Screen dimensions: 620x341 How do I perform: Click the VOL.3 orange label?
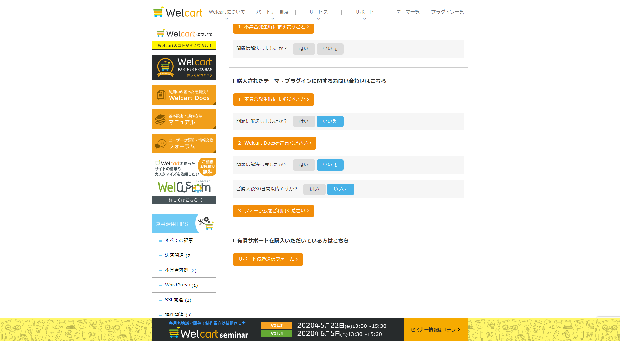click(277, 326)
